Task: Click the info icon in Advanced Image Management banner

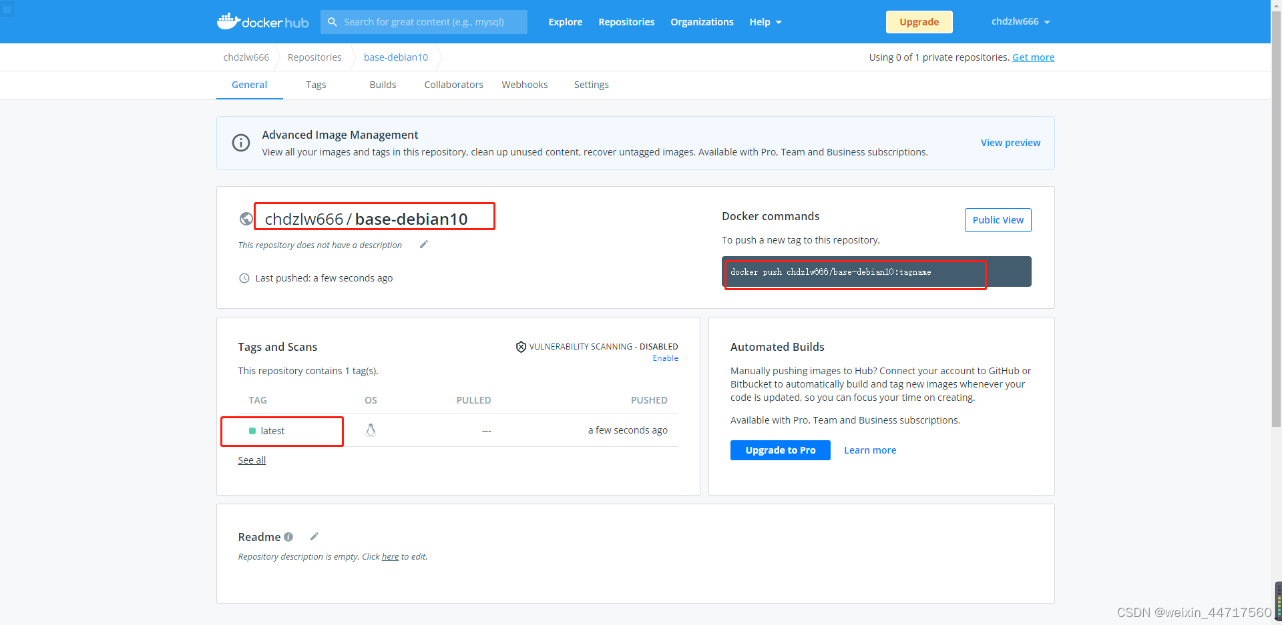Action: pyautogui.click(x=241, y=143)
